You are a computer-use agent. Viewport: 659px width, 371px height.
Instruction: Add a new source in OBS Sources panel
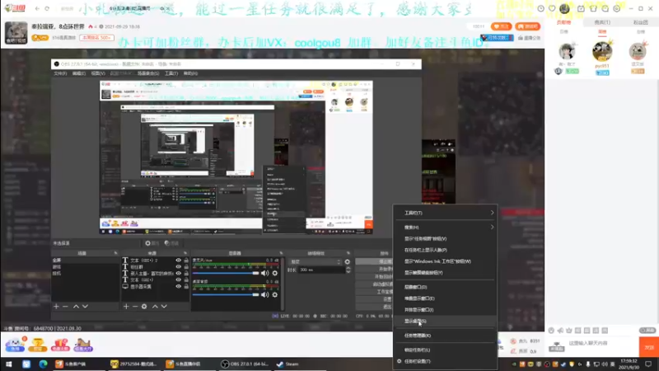pyautogui.click(x=126, y=307)
